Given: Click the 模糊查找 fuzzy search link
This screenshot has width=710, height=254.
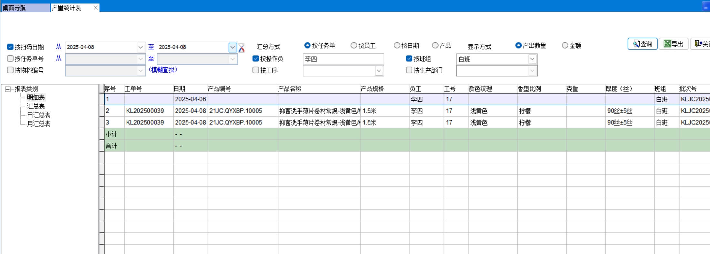Looking at the screenshot, I should 163,70.
